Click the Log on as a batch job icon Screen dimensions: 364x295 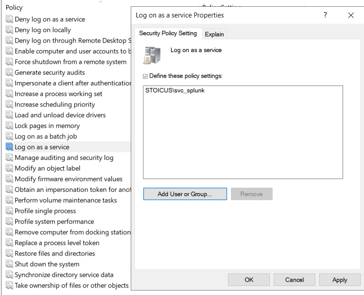click(9, 137)
